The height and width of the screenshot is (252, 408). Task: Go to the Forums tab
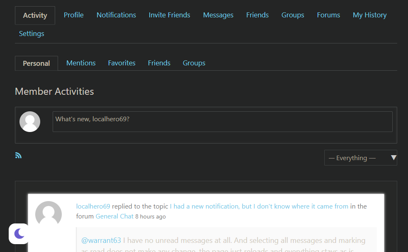(328, 15)
